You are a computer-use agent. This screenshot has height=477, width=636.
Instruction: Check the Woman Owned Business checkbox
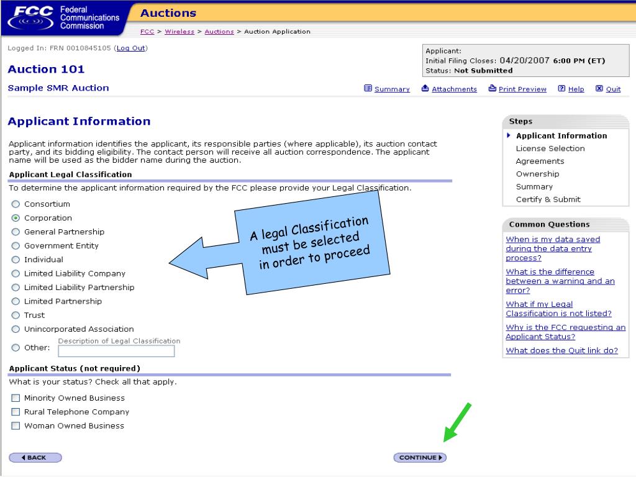[x=16, y=425]
